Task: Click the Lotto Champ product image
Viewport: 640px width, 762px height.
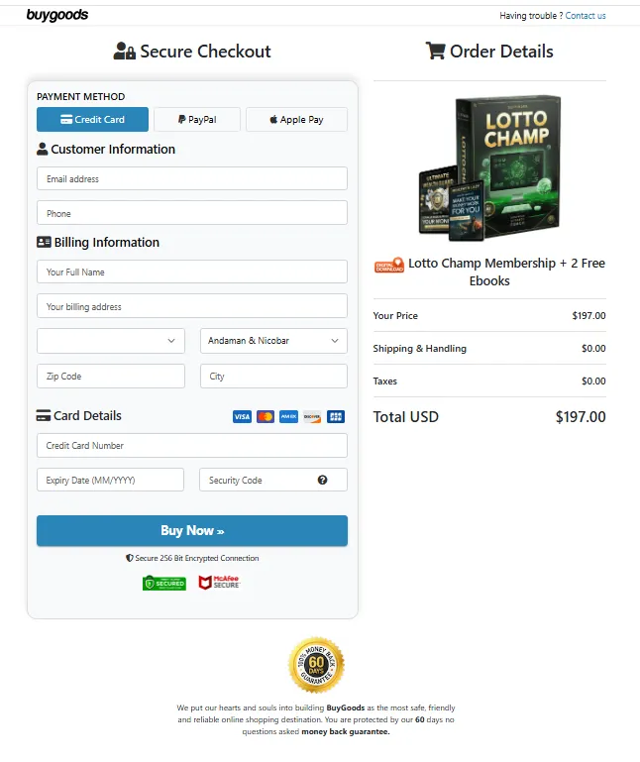Action: click(489, 168)
